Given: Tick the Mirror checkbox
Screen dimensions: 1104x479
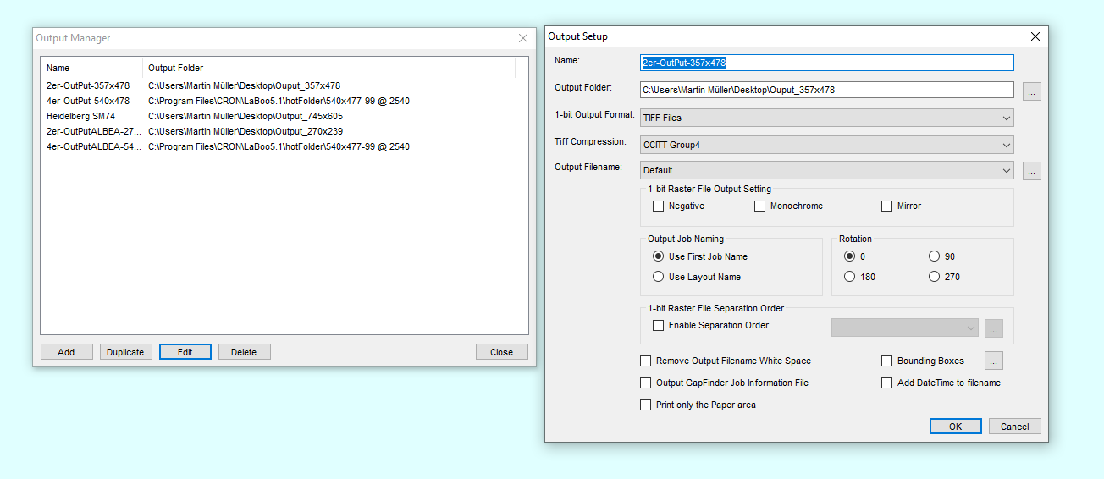Looking at the screenshot, I should tap(886, 206).
